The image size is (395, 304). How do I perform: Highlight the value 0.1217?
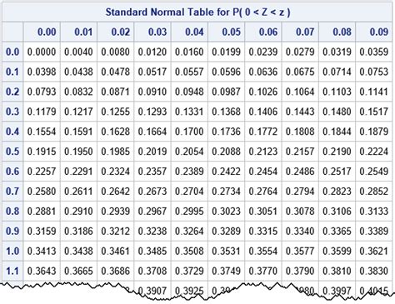(78, 112)
